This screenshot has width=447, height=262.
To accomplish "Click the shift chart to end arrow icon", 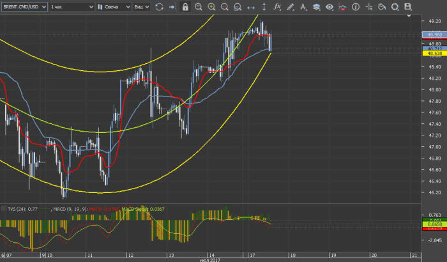I will tap(172, 7).
